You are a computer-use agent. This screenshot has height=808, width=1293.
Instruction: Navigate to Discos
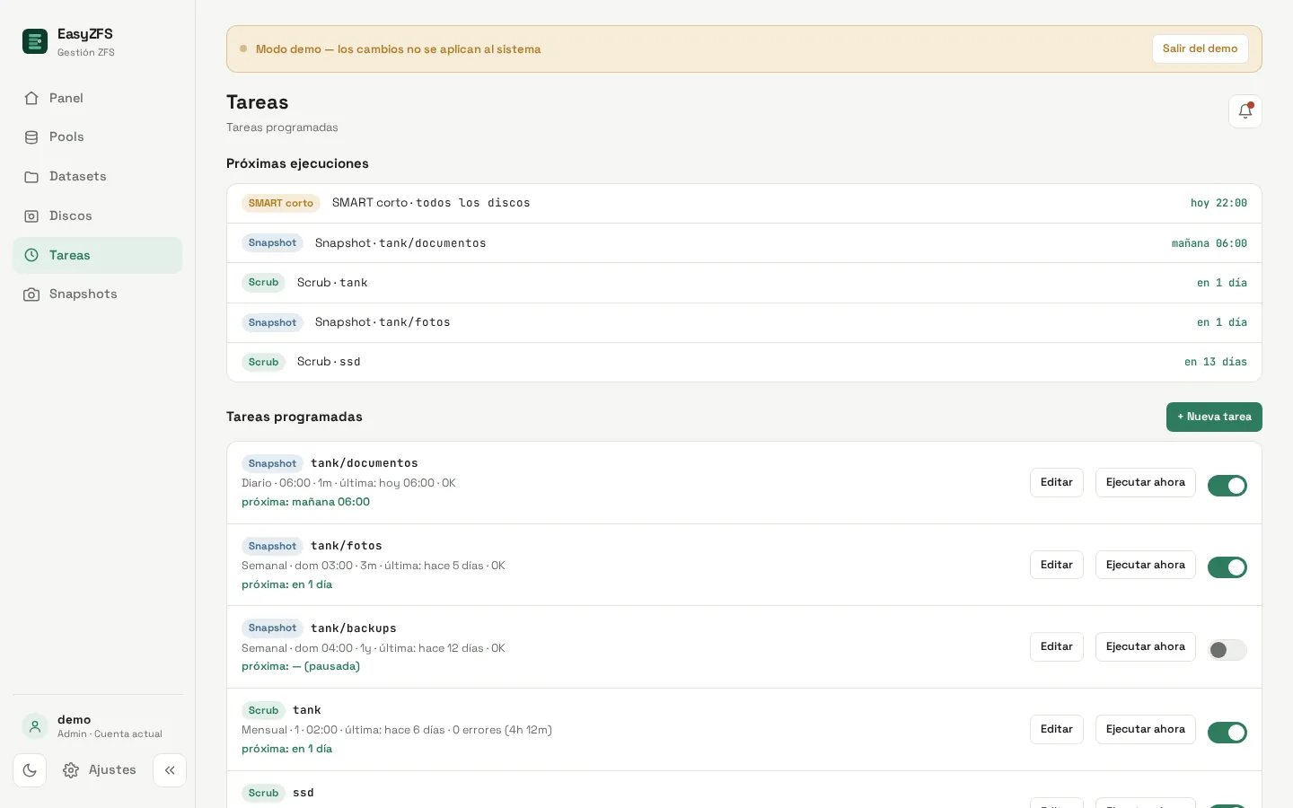(x=97, y=216)
